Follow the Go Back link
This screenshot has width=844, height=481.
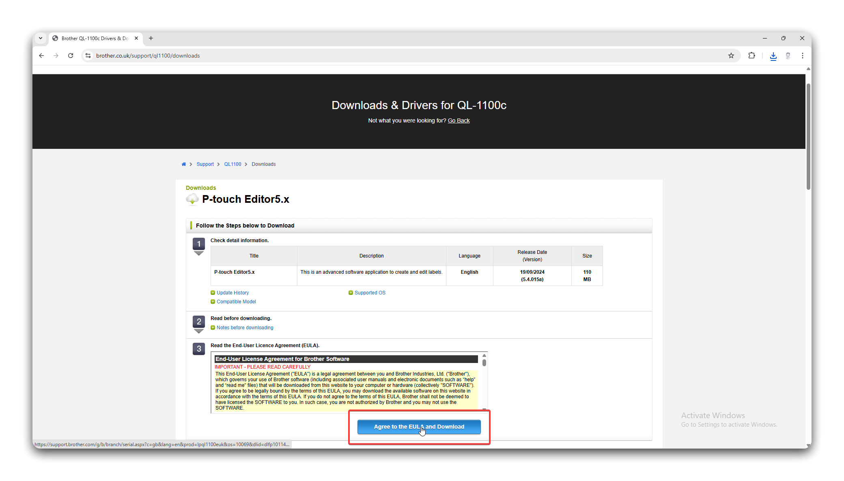(459, 120)
